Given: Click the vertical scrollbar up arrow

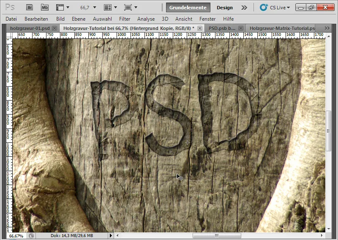Looking at the screenshot, I should (329, 36).
